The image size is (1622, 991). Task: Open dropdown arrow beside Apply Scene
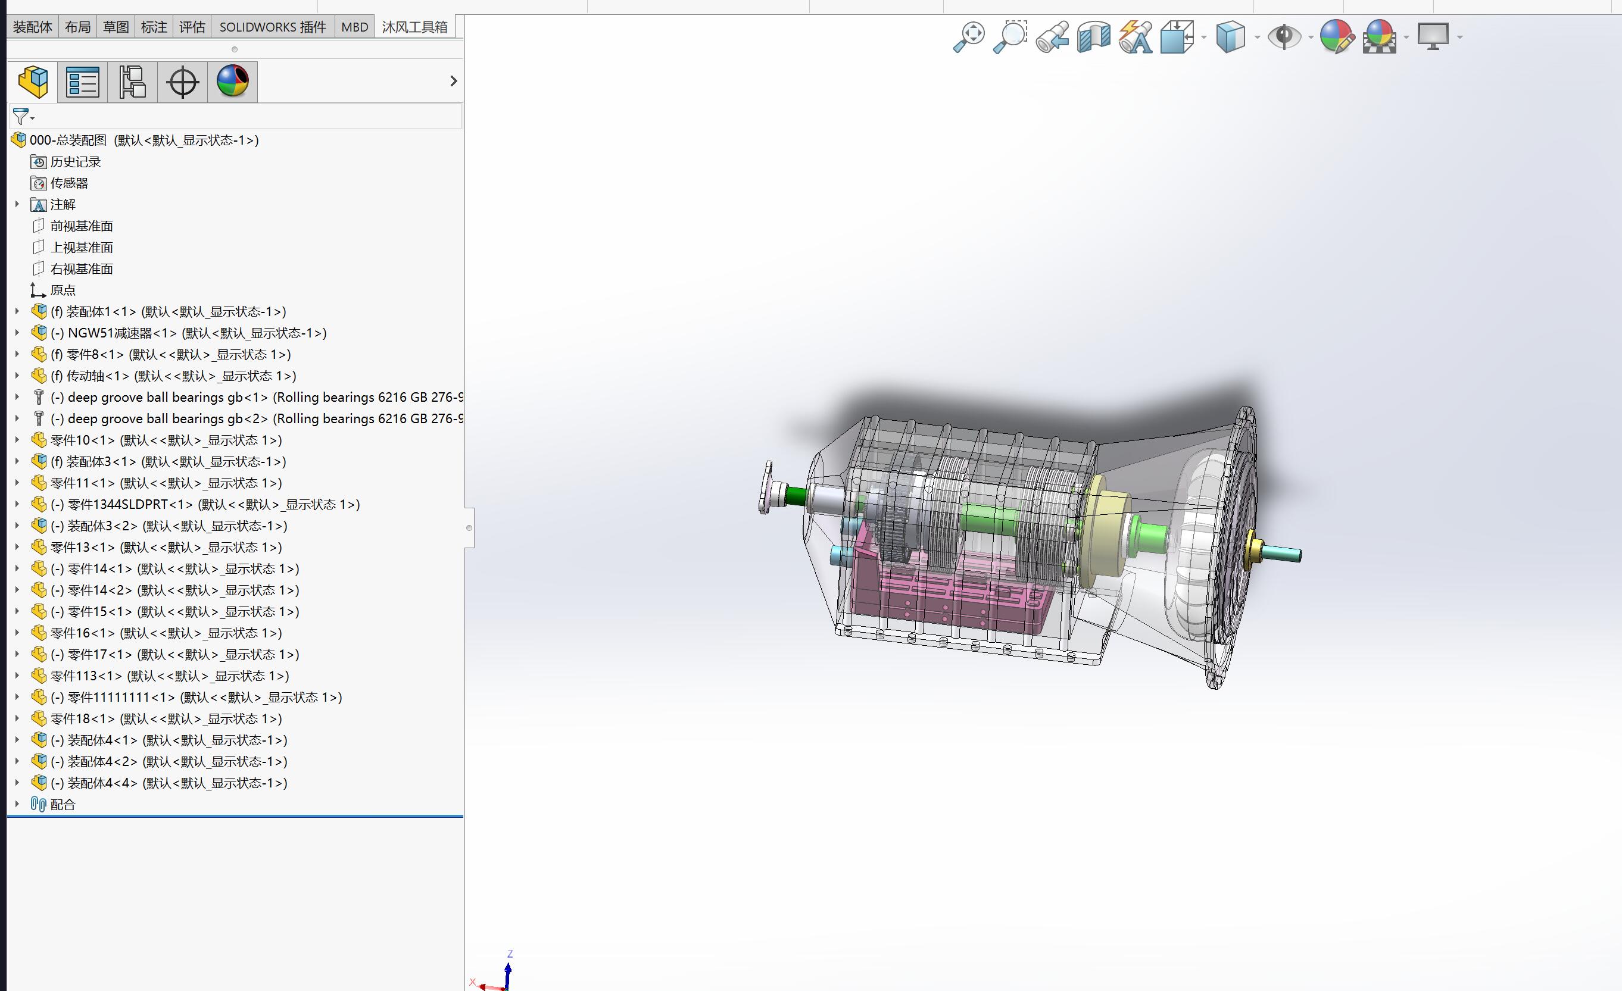click(1406, 37)
